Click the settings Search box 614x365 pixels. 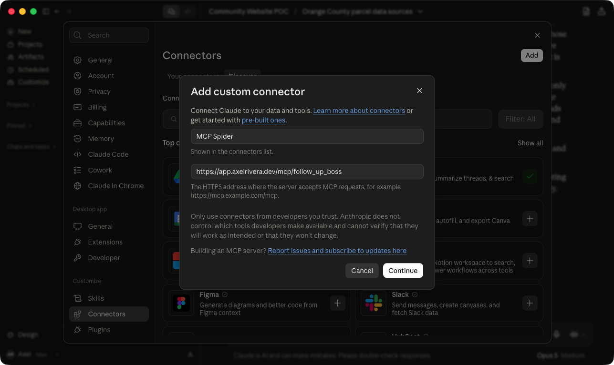point(109,35)
